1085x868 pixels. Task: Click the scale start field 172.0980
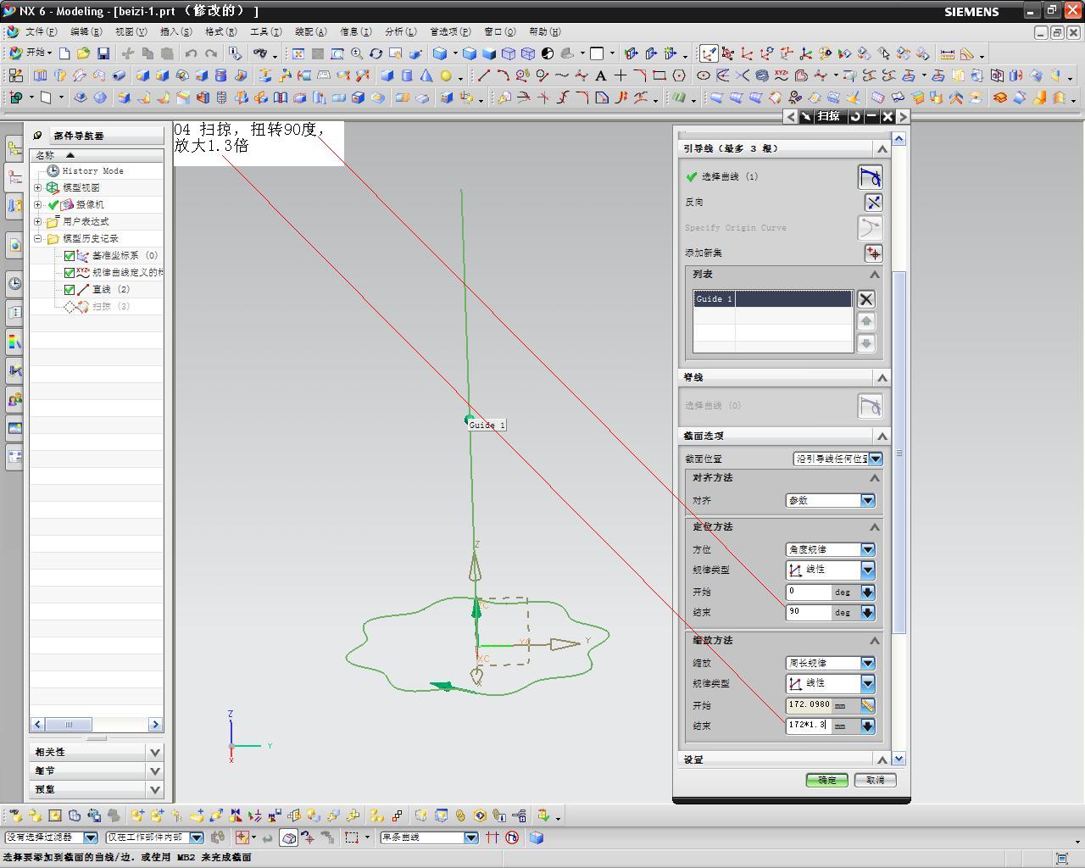pos(809,705)
